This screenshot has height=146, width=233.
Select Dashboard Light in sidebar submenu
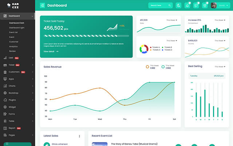click(17, 27)
